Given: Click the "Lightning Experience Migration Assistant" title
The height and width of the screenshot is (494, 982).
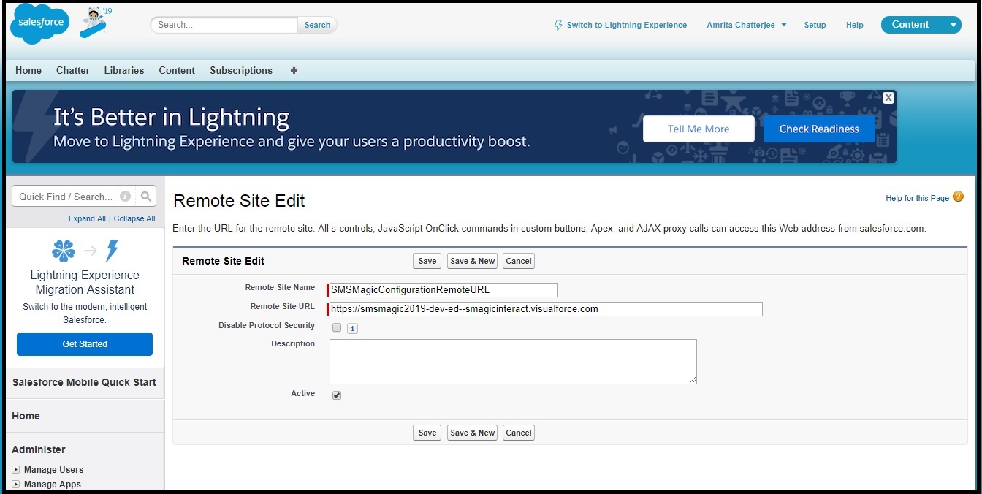Looking at the screenshot, I should tap(85, 282).
